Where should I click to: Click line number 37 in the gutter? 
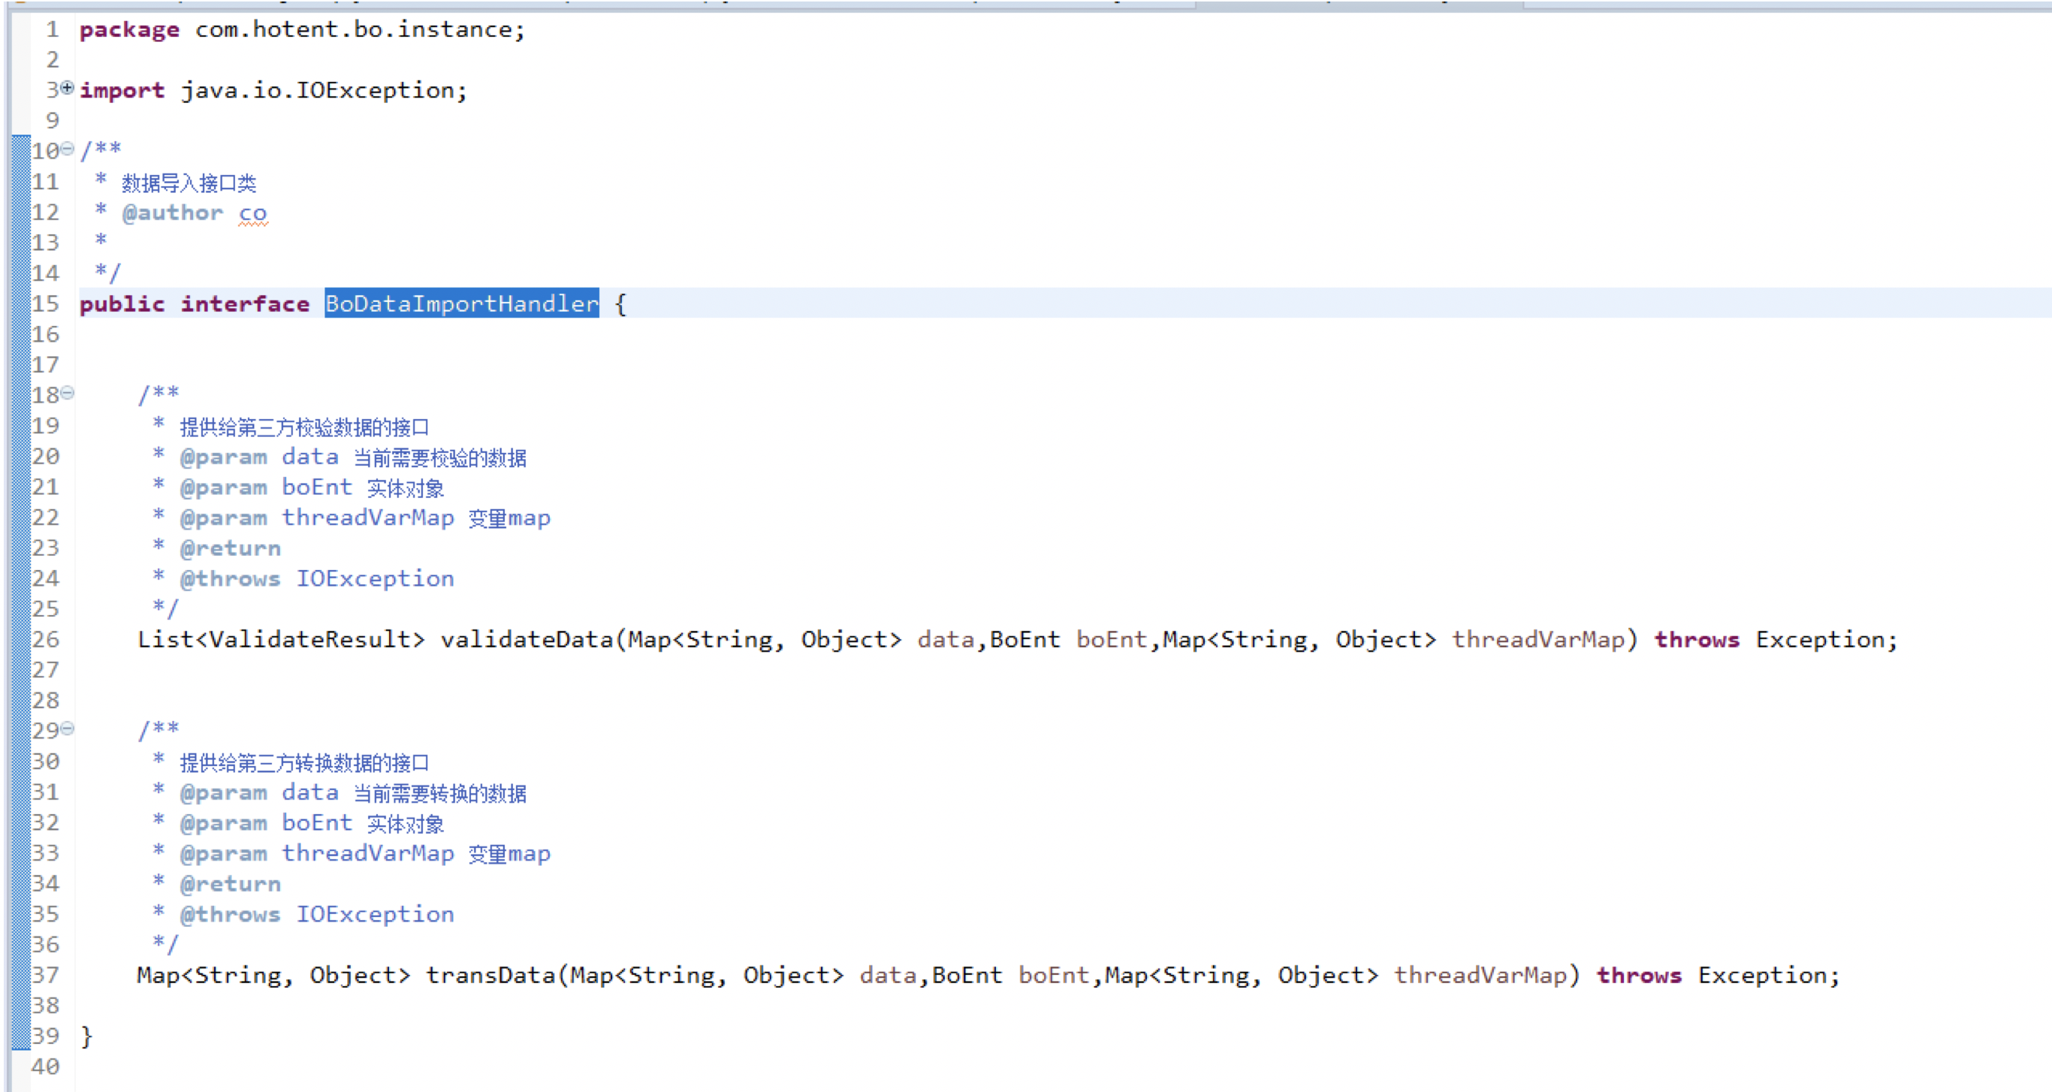45,975
